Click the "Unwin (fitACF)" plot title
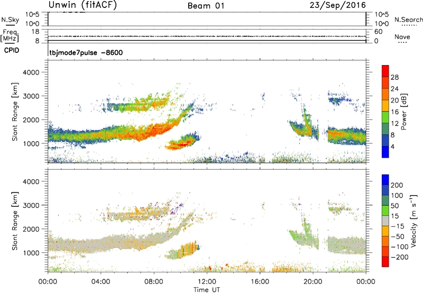This screenshot has height=293, width=423. (x=82, y=5)
